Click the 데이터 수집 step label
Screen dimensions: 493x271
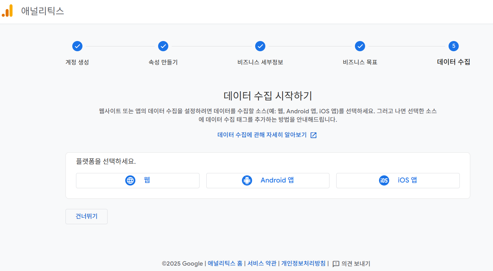click(453, 62)
